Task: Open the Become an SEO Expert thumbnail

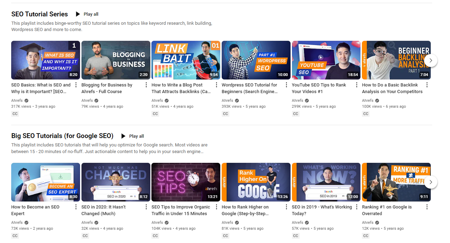Action: (x=45, y=182)
